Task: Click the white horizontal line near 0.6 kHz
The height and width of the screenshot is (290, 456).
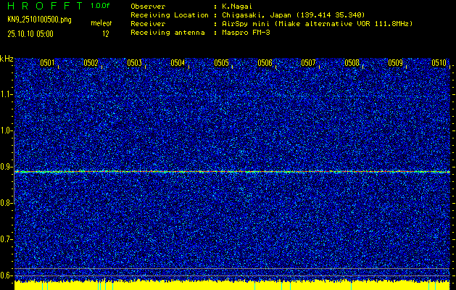Action: click(x=232, y=269)
